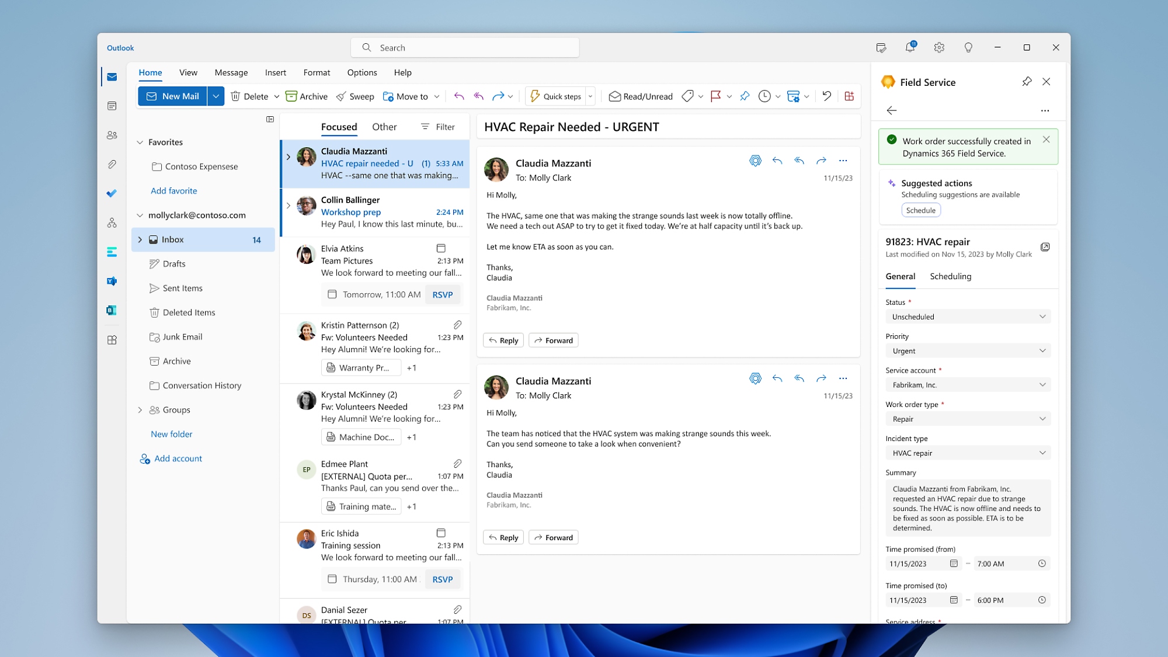Click the Summary text field
The width and height of the screenshot is (1168, 657).
[968, 508]
